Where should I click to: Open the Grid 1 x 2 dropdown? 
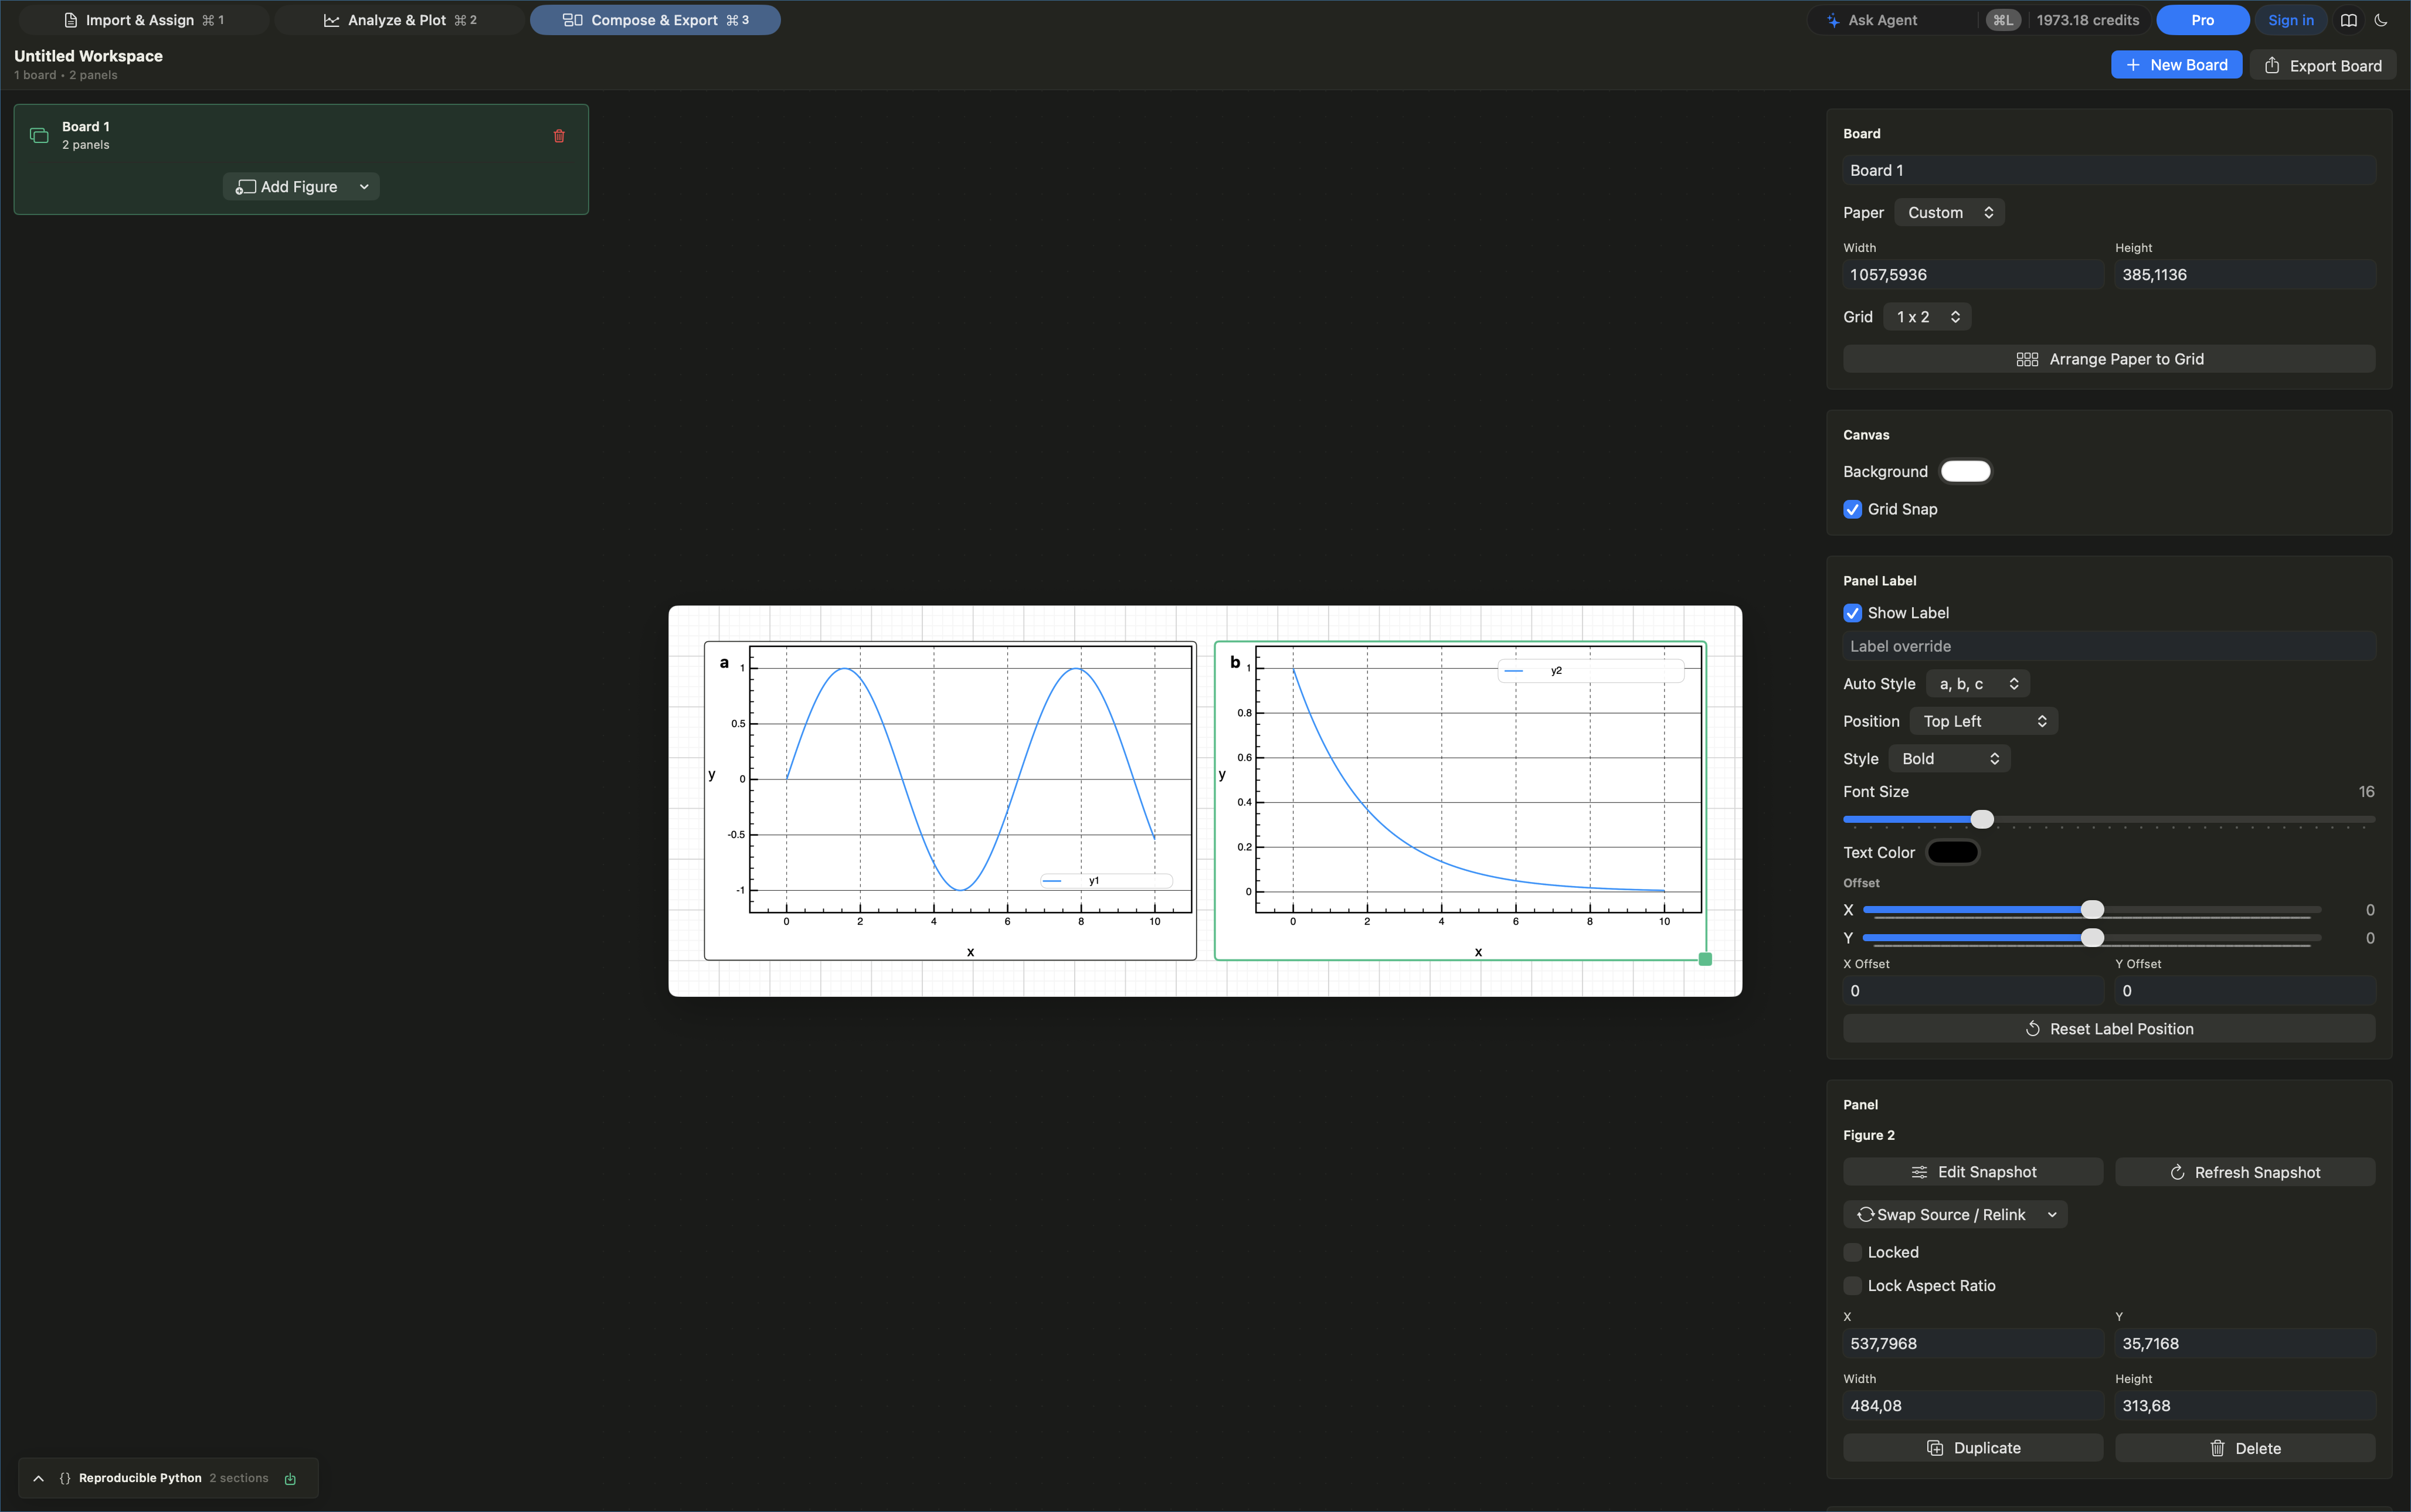click(x=1927, y=317)
